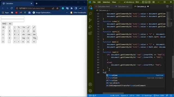Toggle the RAD mode calculator button
This screenshot has width=174, height=97.
pyautogui.click(x=4, y=24)
